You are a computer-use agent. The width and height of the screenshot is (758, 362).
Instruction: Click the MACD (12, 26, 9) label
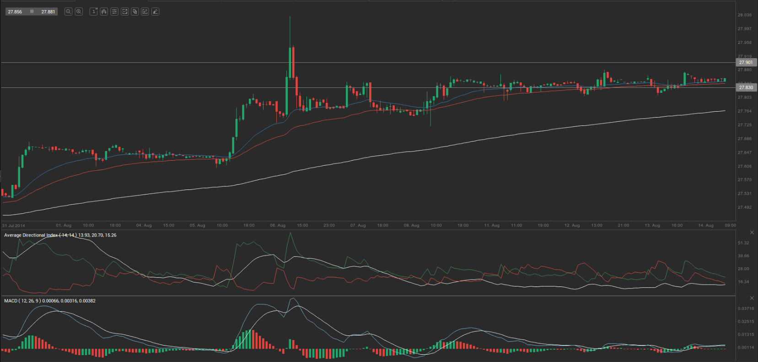click(x=22, y=301)
